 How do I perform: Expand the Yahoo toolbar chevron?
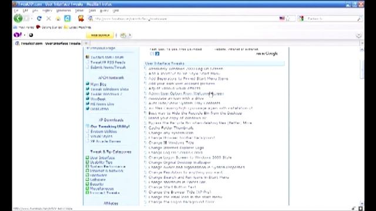click(x=130, y=35)
